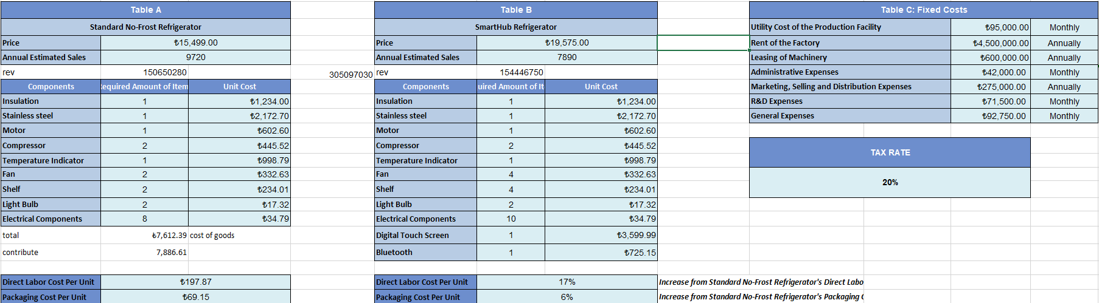Image resolution: width=1099 pixels, height=303 pixels.
Task: Click the Shelf label in Table B
Action: tap(425, 189)
